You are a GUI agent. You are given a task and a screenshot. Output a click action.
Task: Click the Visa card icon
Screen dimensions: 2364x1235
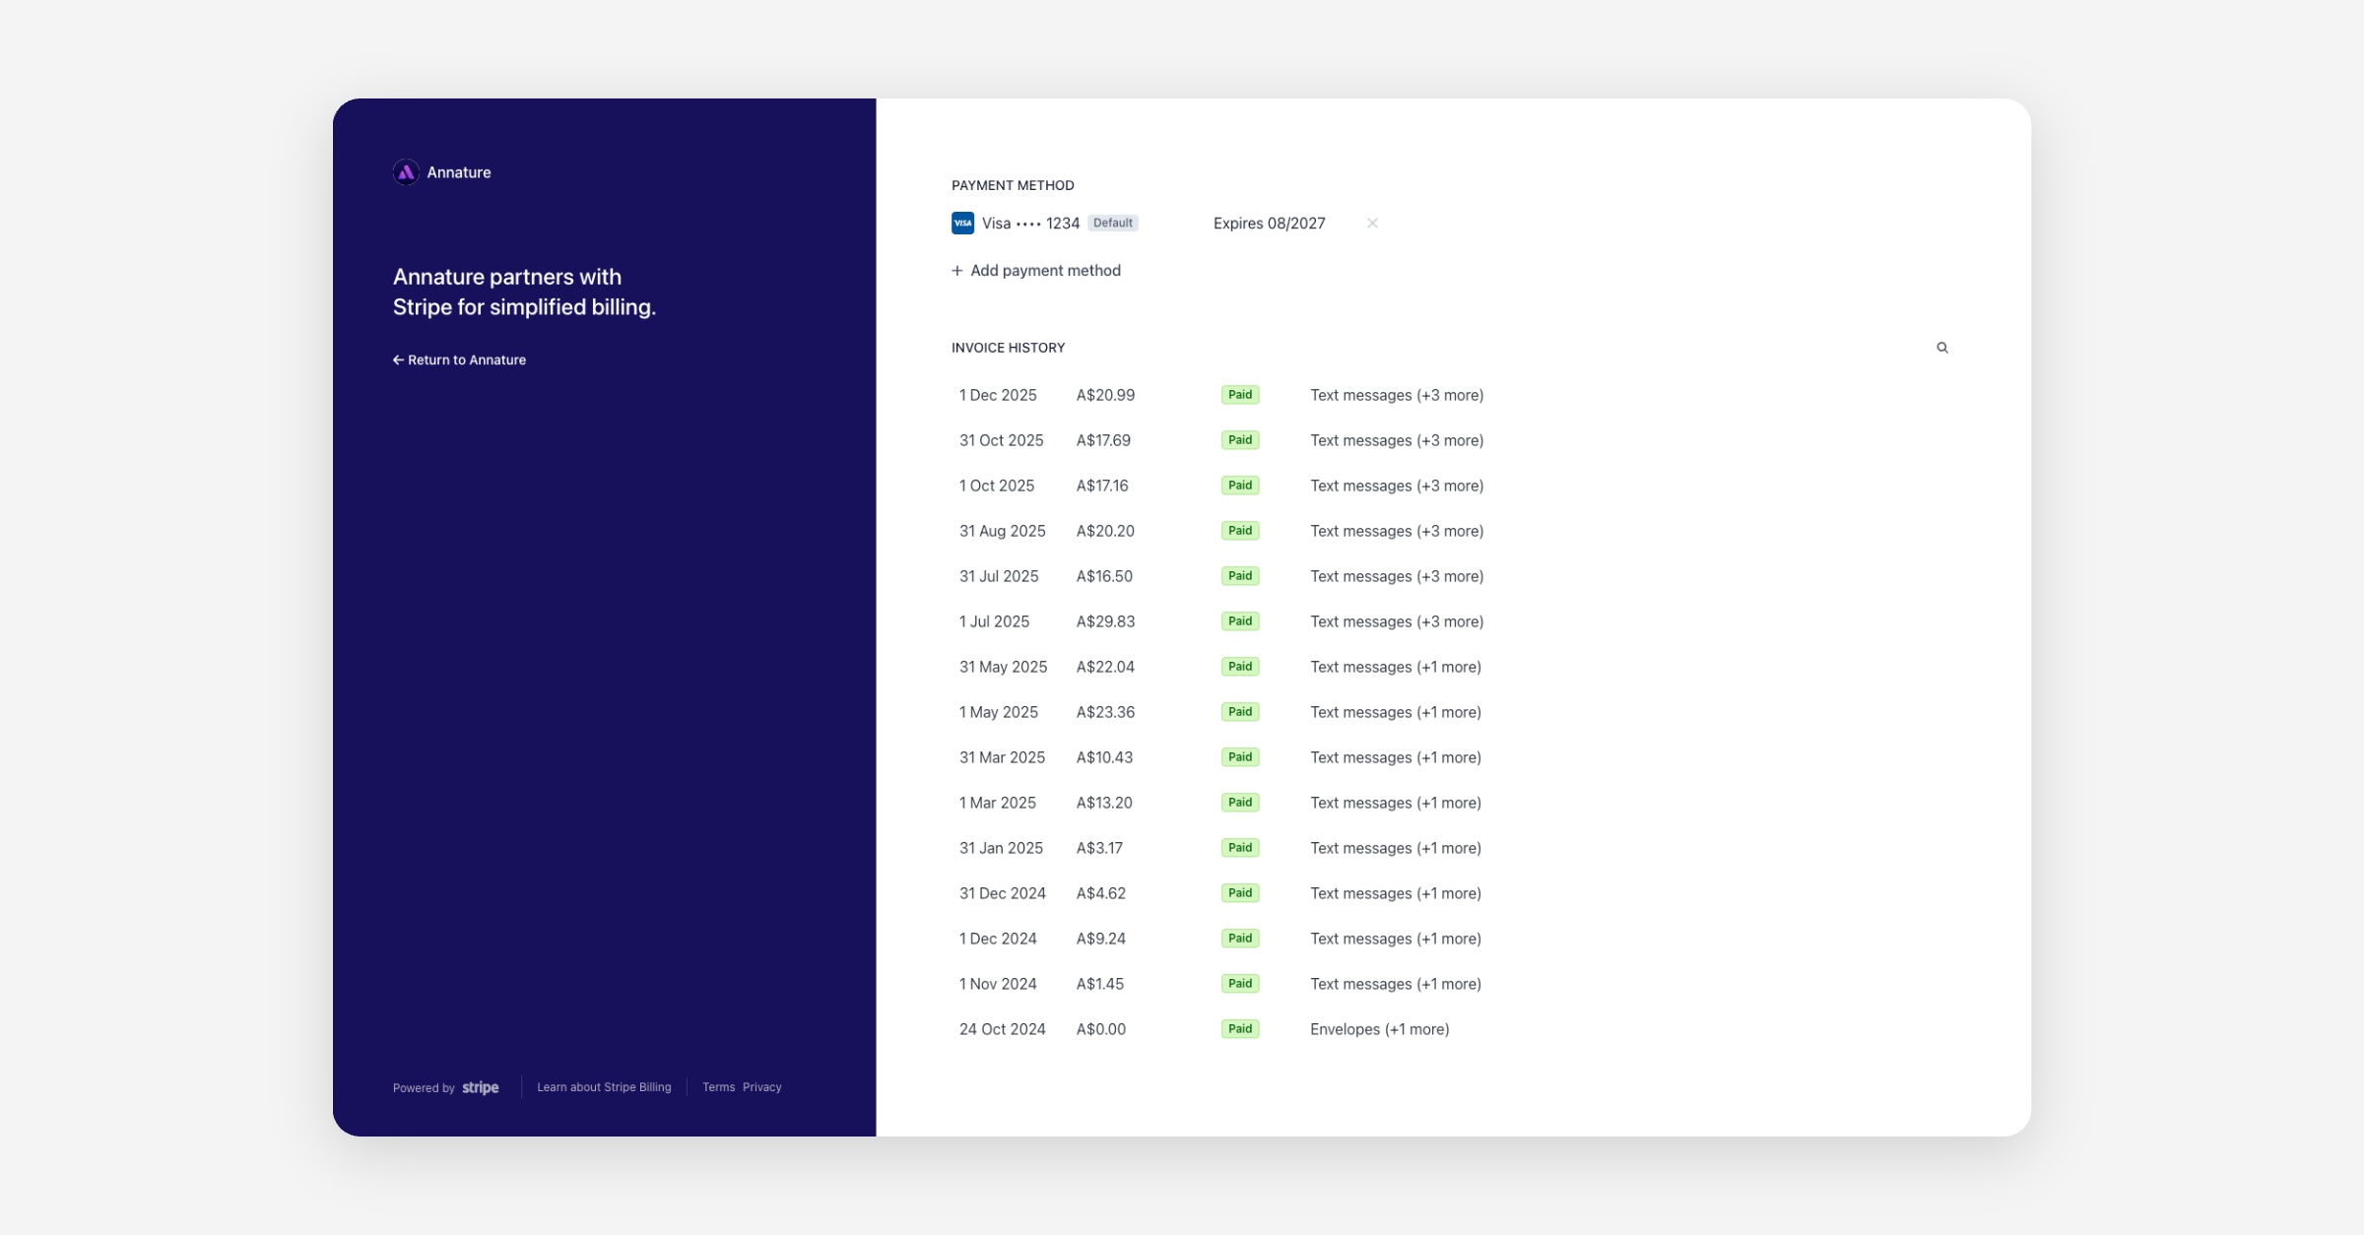[962, 224]
